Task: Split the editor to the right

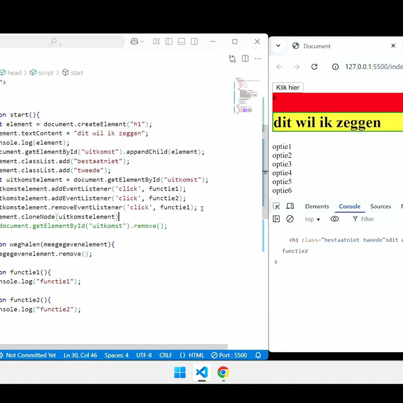Action: click(245, 59)
